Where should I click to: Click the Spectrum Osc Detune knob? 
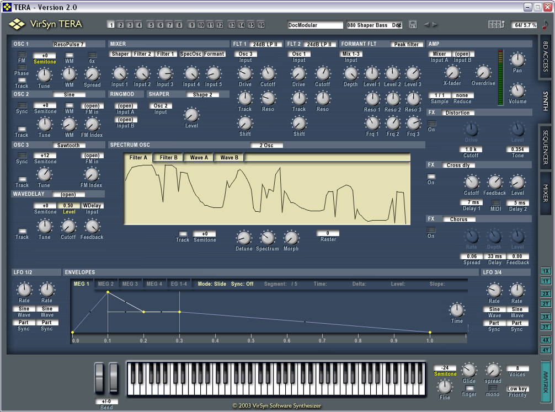point(243,238)
